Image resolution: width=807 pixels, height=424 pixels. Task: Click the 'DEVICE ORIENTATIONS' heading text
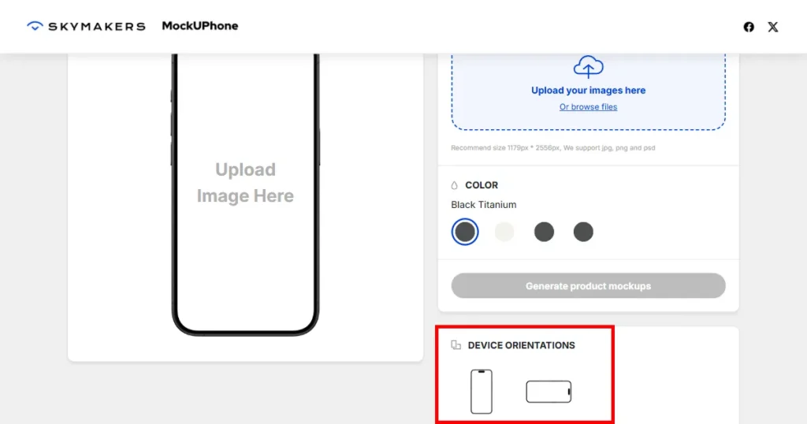point(522,345)
